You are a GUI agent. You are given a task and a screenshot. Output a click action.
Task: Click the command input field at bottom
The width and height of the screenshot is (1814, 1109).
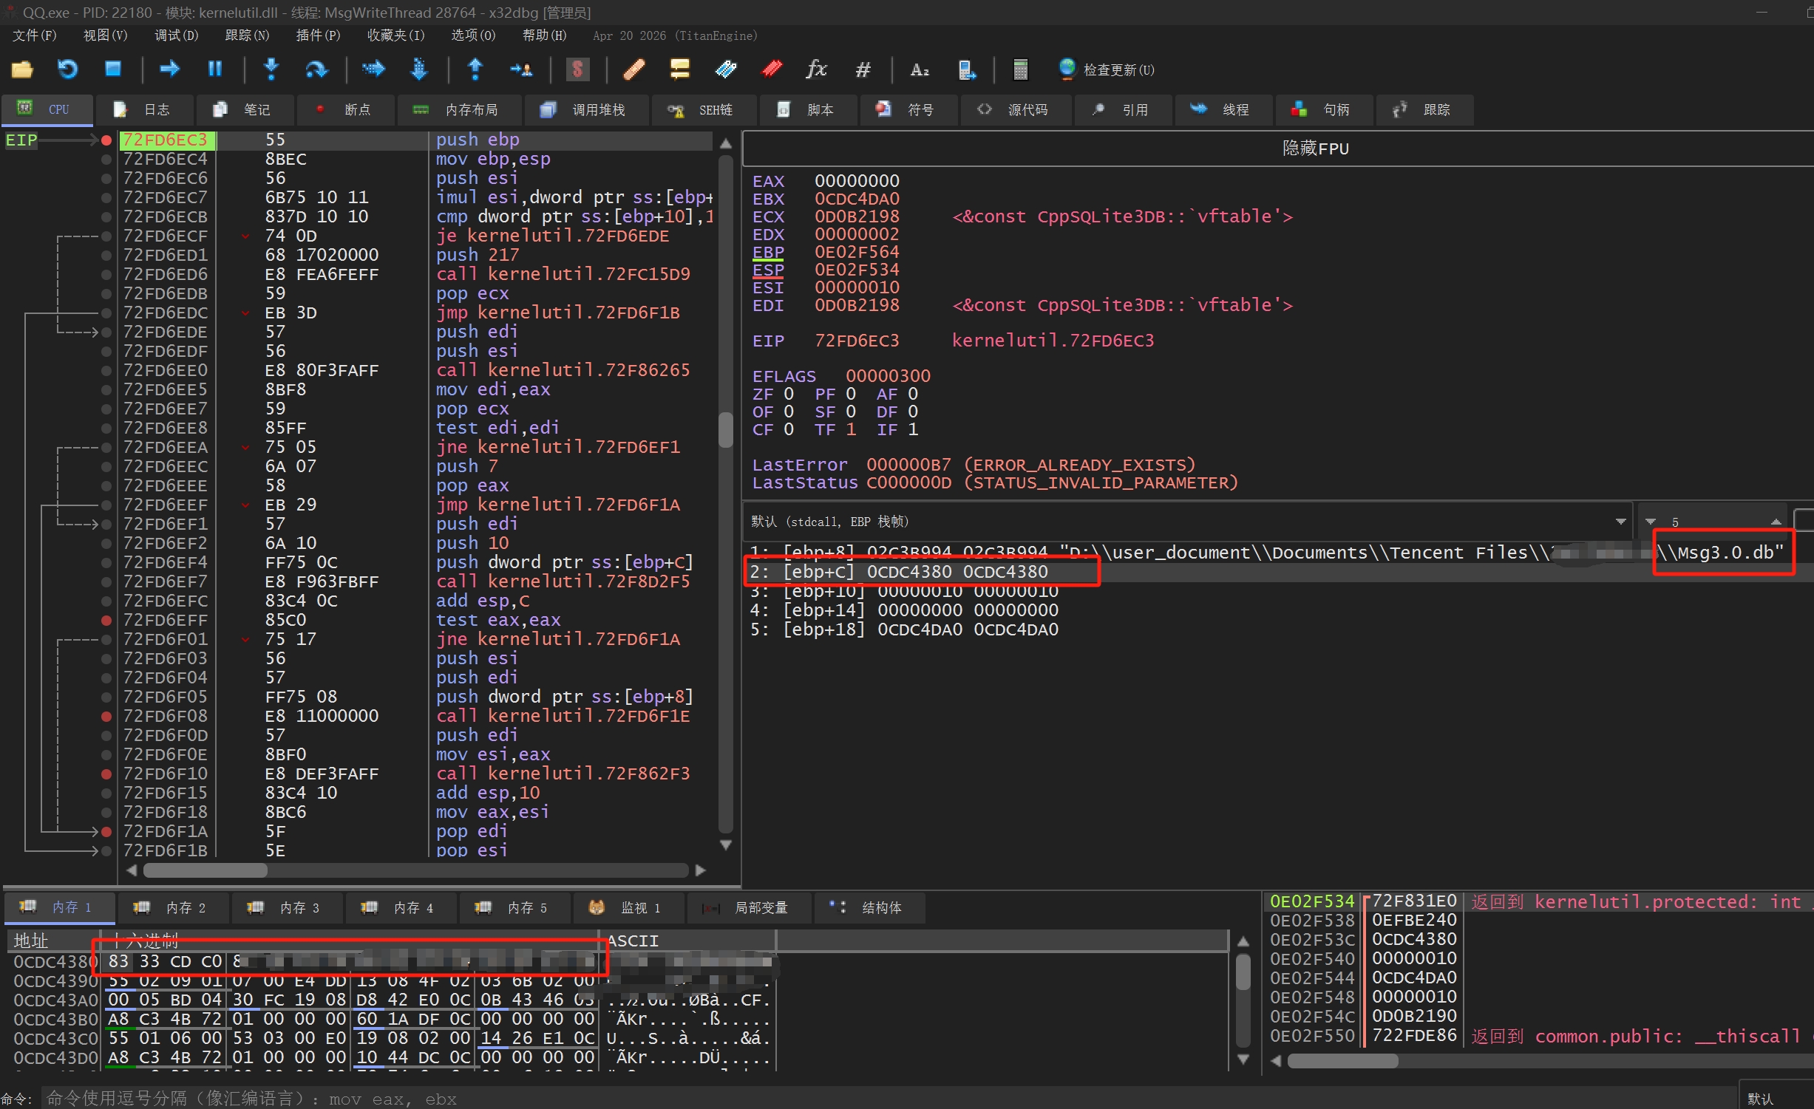tap(887, 1098)
